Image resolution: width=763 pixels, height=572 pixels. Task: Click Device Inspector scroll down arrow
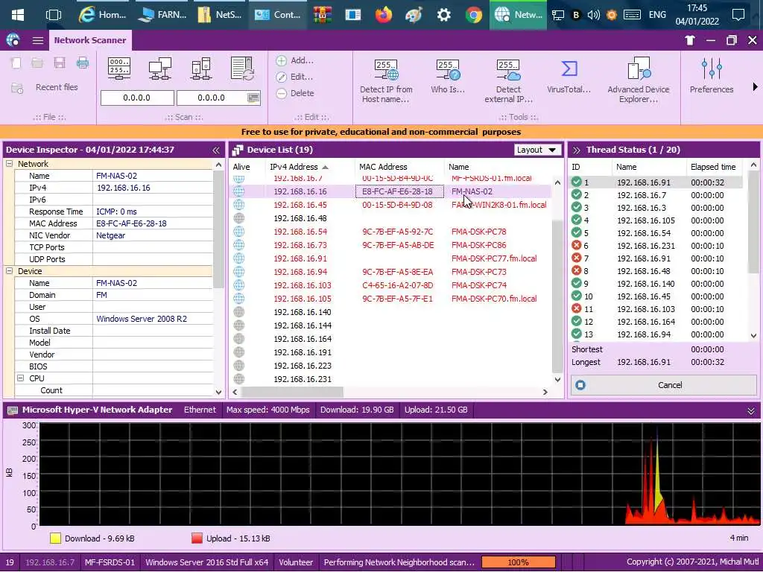pyautogui.click(x=218, y=392)
